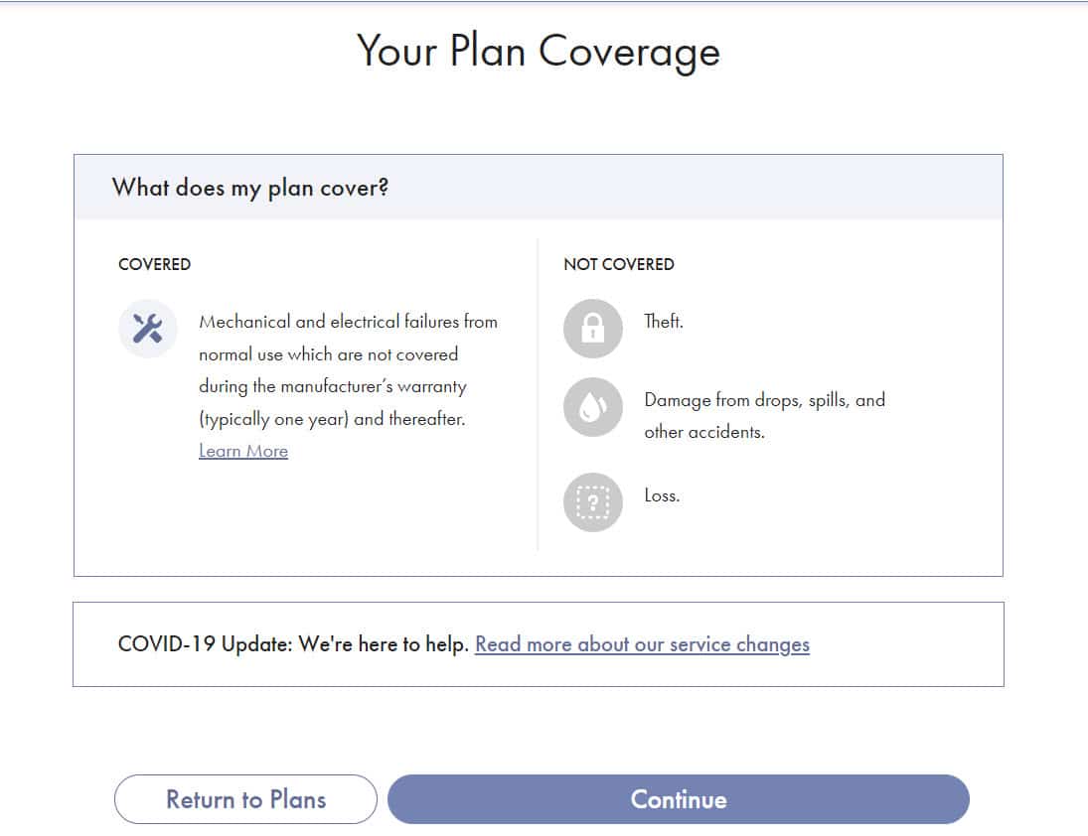Click the padlock Theft icon
Screen dimensions: 1088x836
tap(592, 329)
